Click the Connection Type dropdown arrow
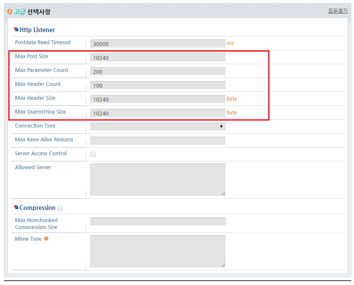Viewport: 354px width, 285px height. (x=221, y=127)
